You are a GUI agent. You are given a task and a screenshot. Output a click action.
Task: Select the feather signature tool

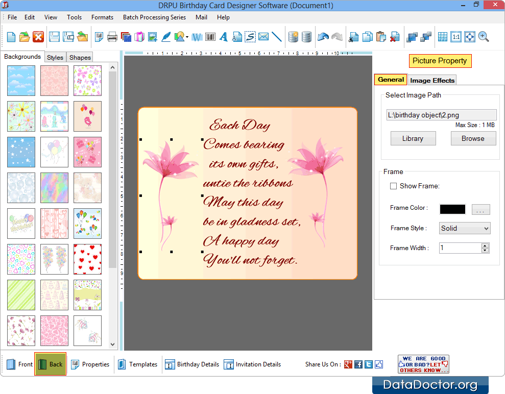point(166,37)
